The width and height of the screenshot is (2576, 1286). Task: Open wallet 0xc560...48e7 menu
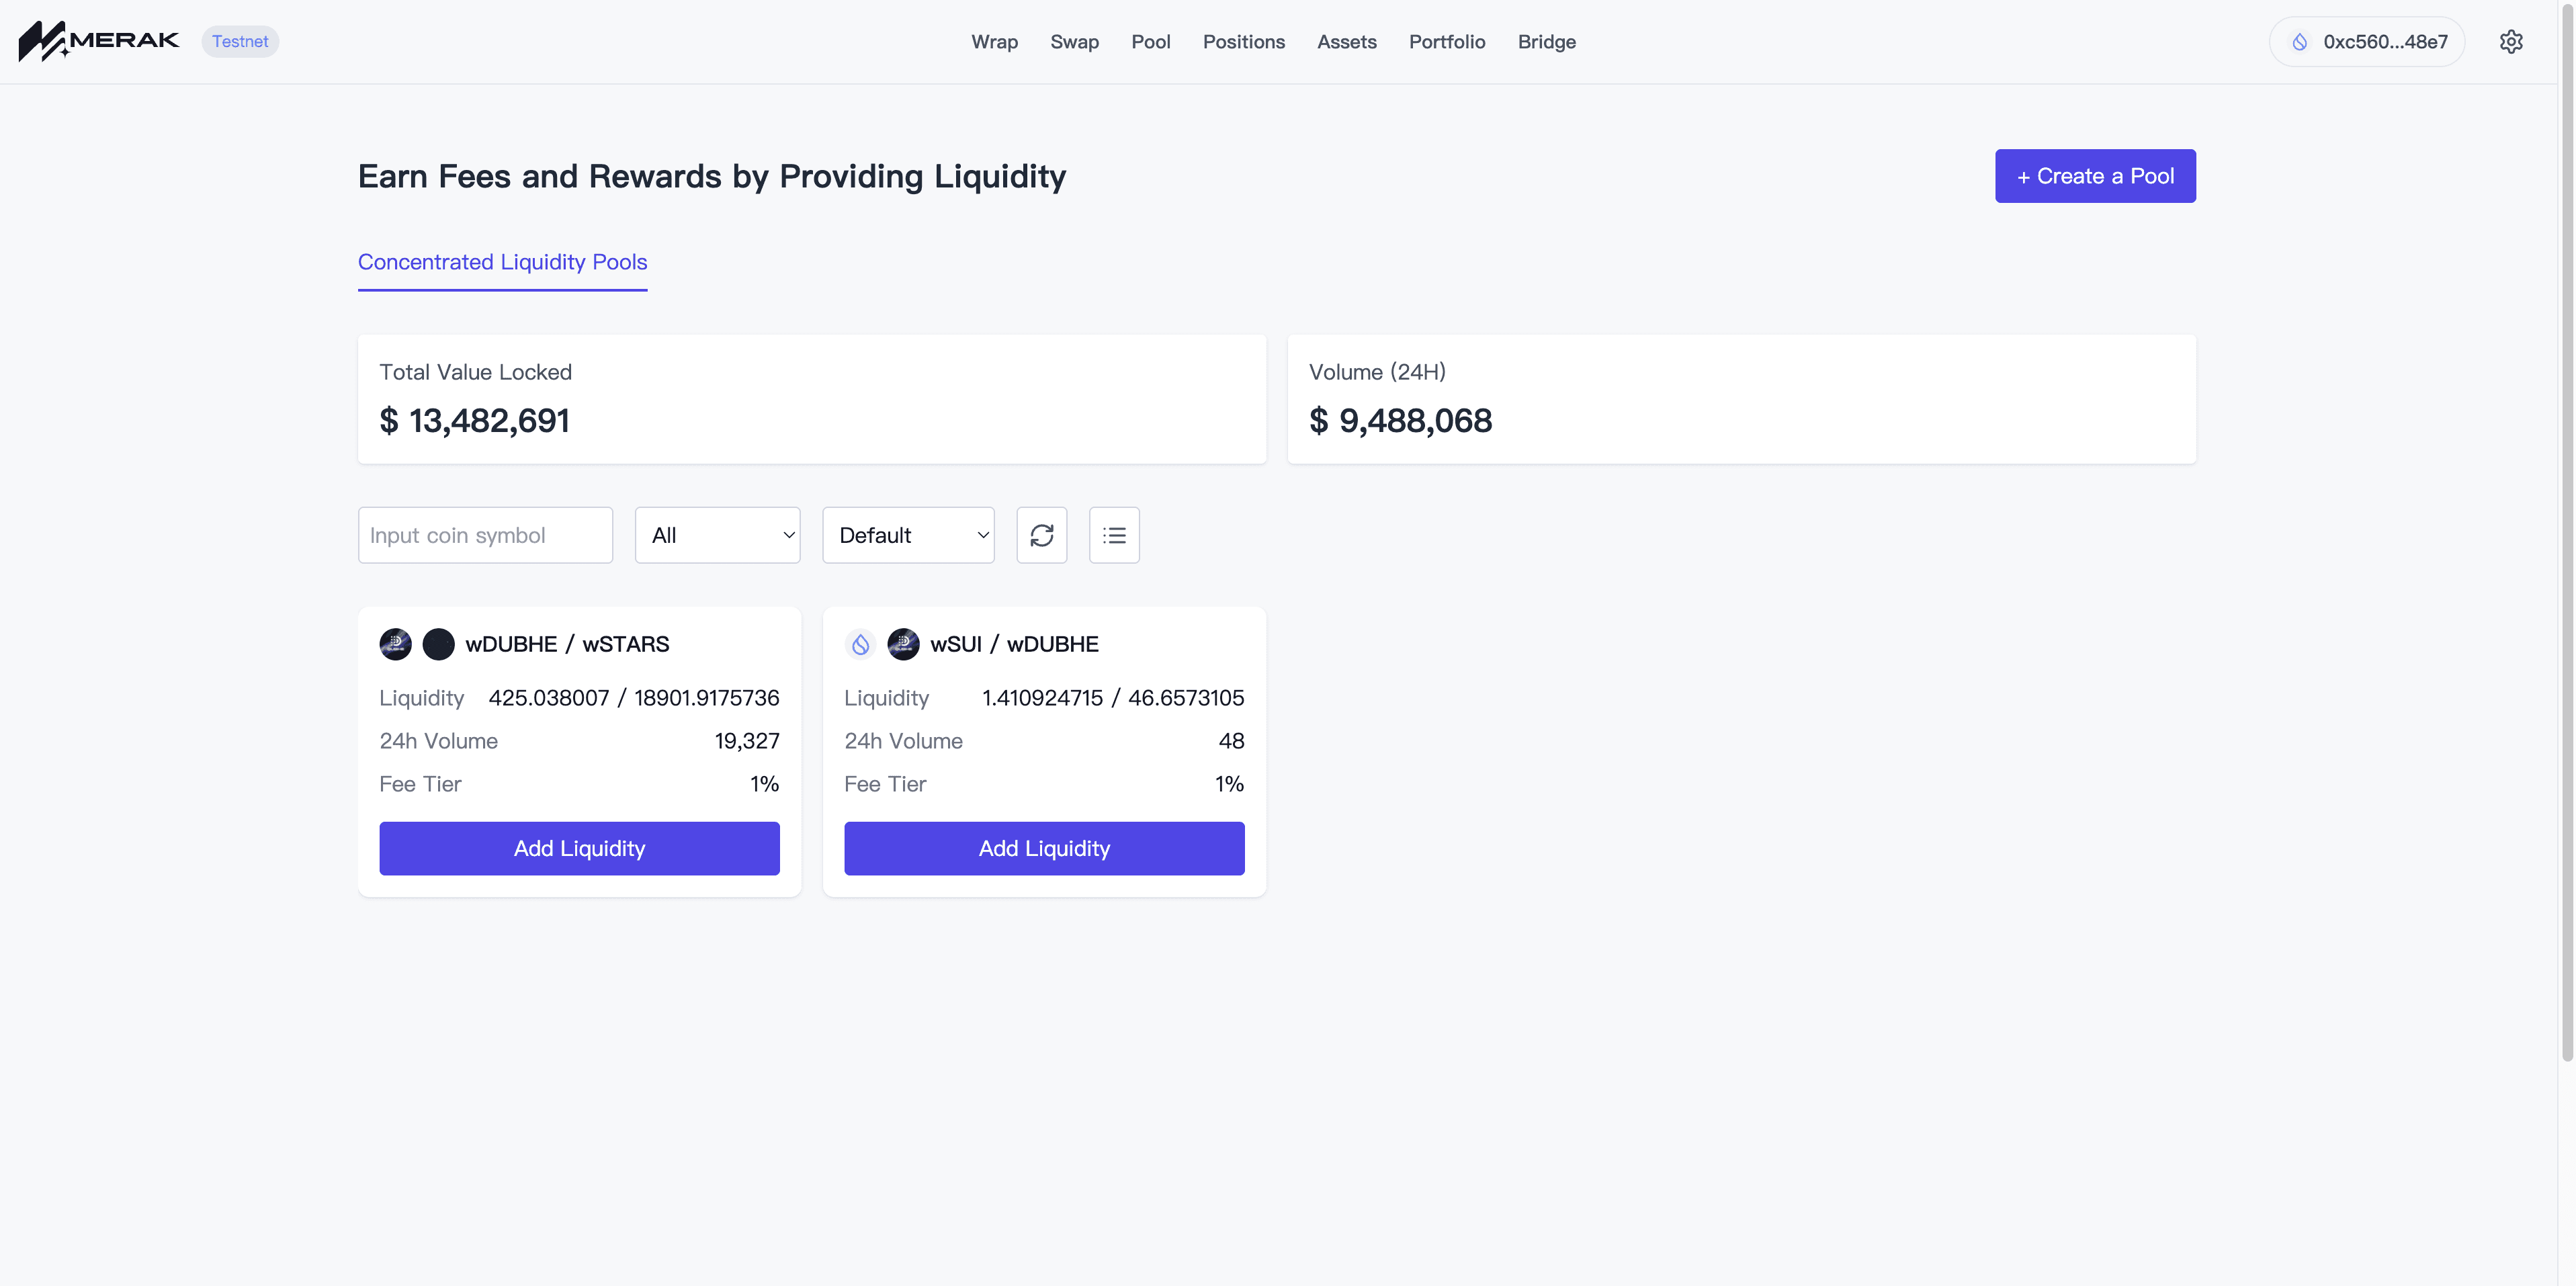(2366, 42)
